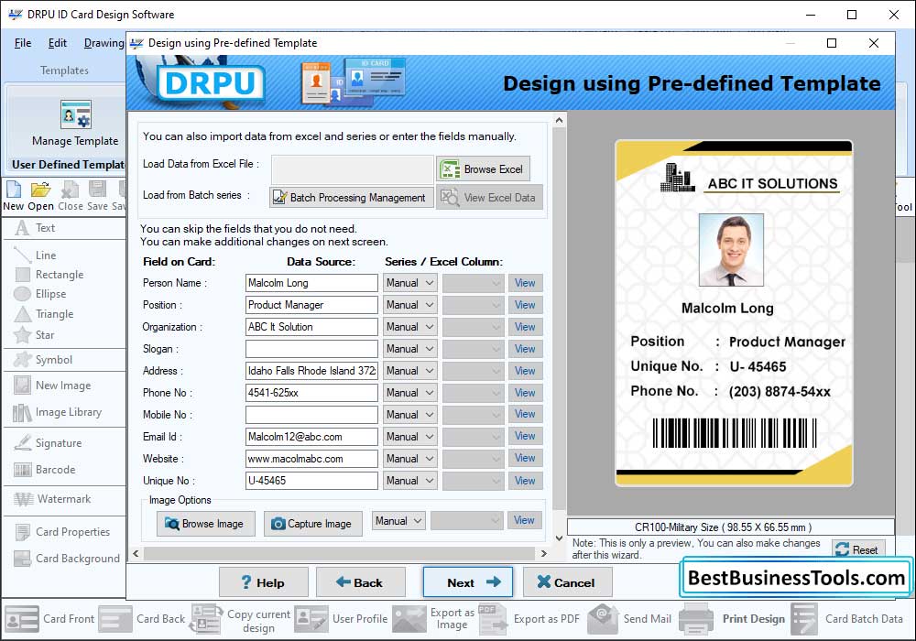The width and height of the screenshot is (916, 641).
Task: Click Export as Image
Action: coord(434,619)
